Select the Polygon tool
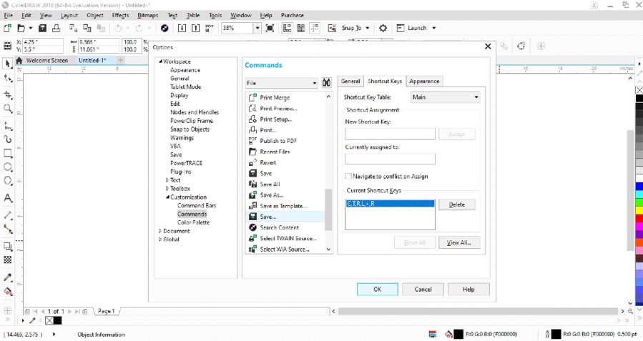Screen dimensions: 643x341 (x=7, y=181)
